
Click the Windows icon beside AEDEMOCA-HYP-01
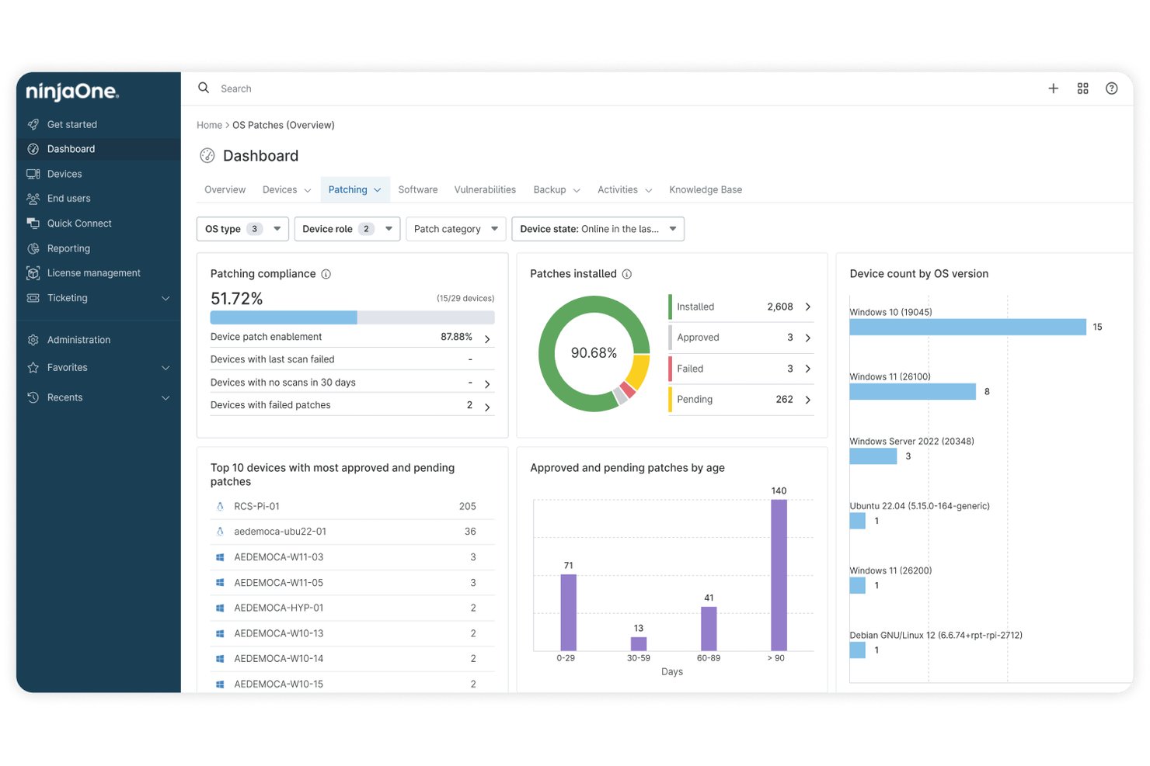click(220, 608)
